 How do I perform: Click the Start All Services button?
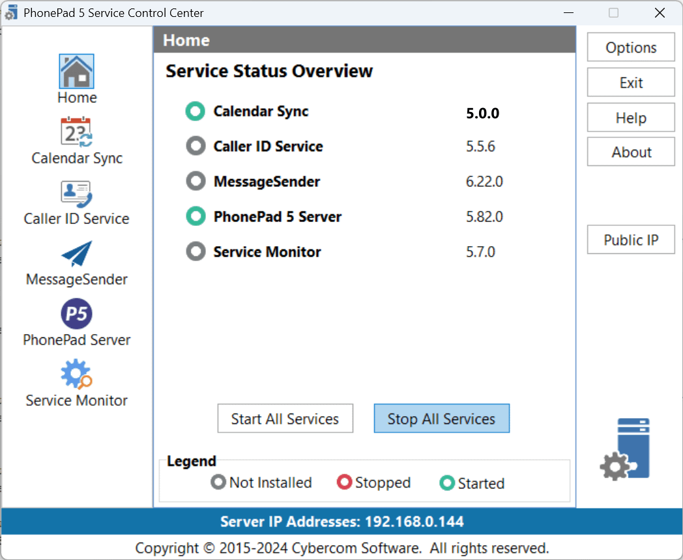(285, 419)
